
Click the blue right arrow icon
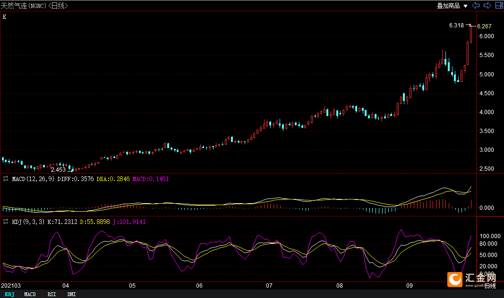[x=487, y=6]
